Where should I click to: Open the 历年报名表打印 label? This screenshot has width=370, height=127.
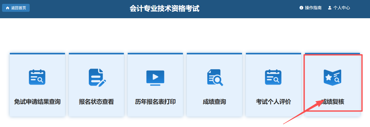(x=155, y=102)
